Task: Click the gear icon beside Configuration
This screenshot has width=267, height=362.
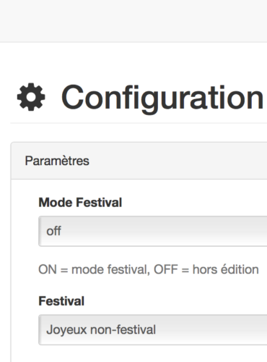Action: (31, 97)
